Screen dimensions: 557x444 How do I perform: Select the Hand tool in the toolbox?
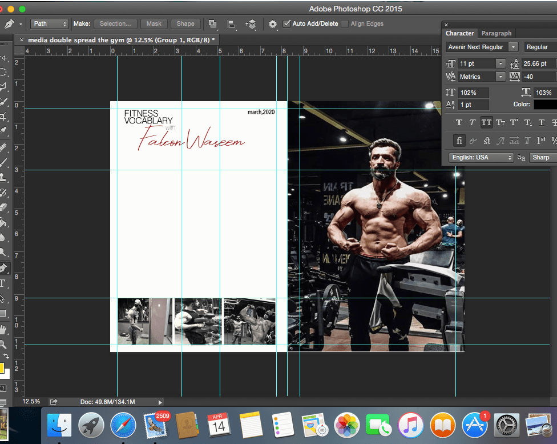click(x=3, y=329)
